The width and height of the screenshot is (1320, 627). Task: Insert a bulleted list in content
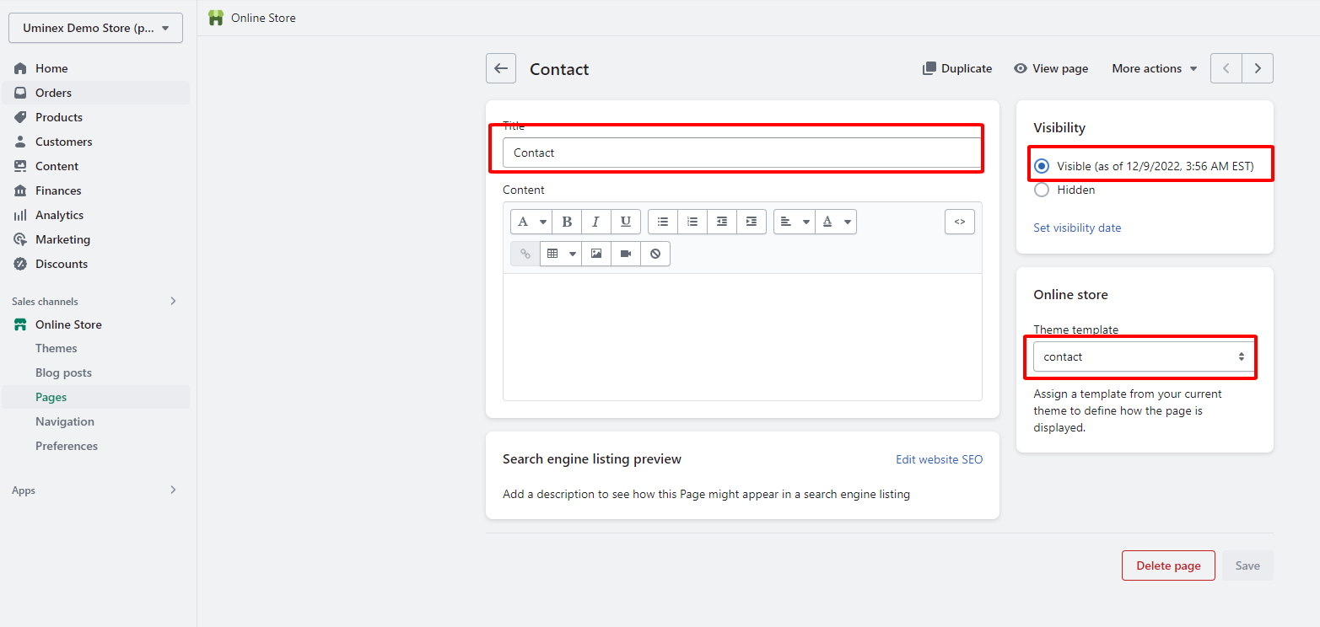pos(663,222)
